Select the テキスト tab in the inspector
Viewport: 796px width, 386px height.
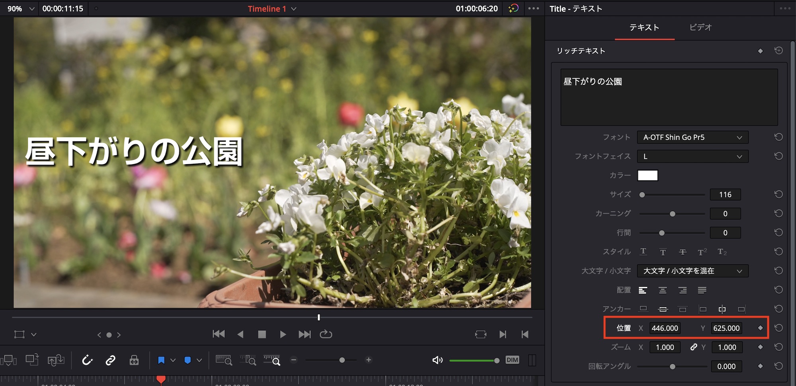pyautogui.click(x=644, y=27)
